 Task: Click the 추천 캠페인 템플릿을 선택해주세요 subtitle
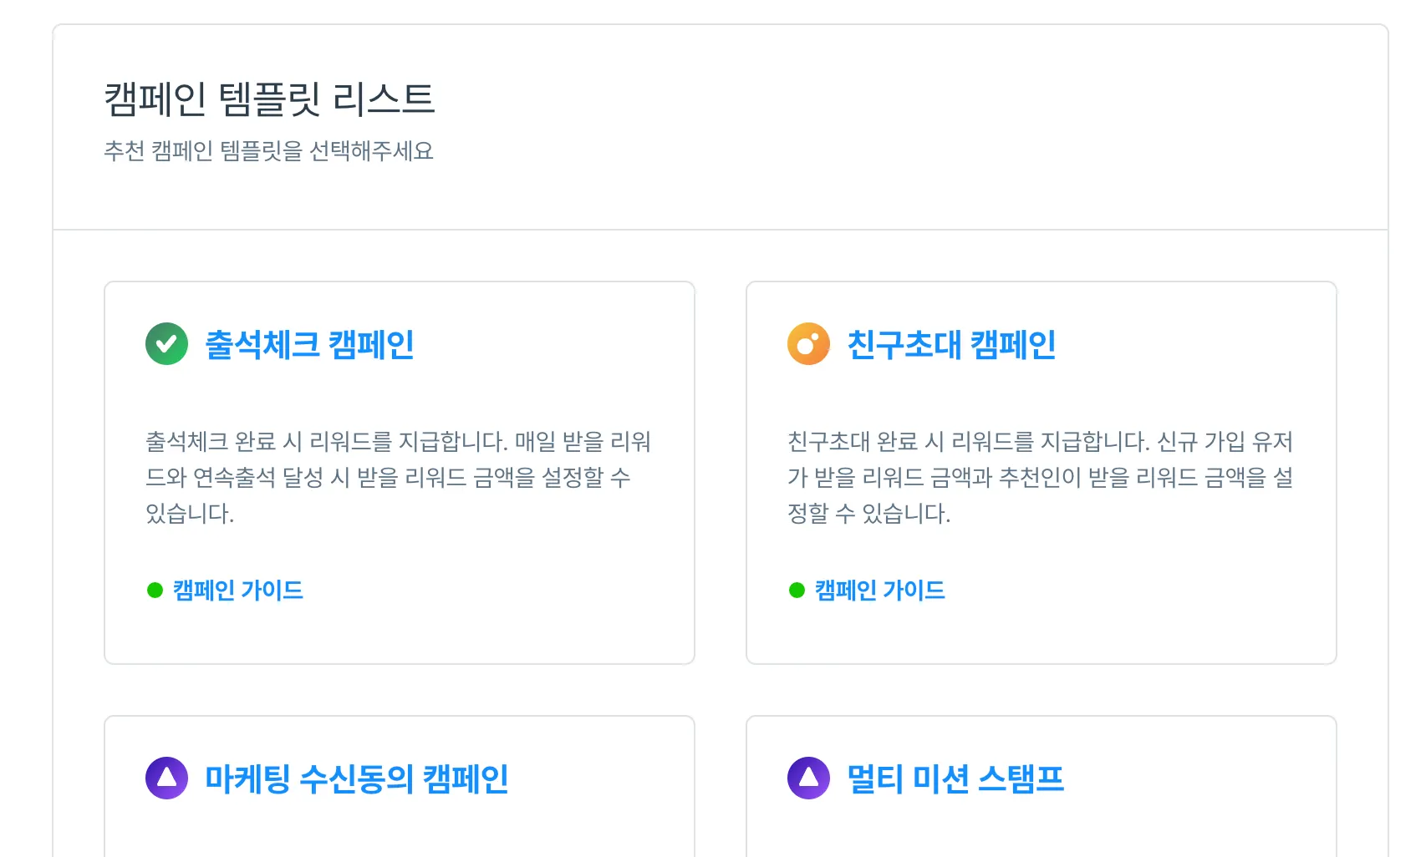[x=268, y=151]
